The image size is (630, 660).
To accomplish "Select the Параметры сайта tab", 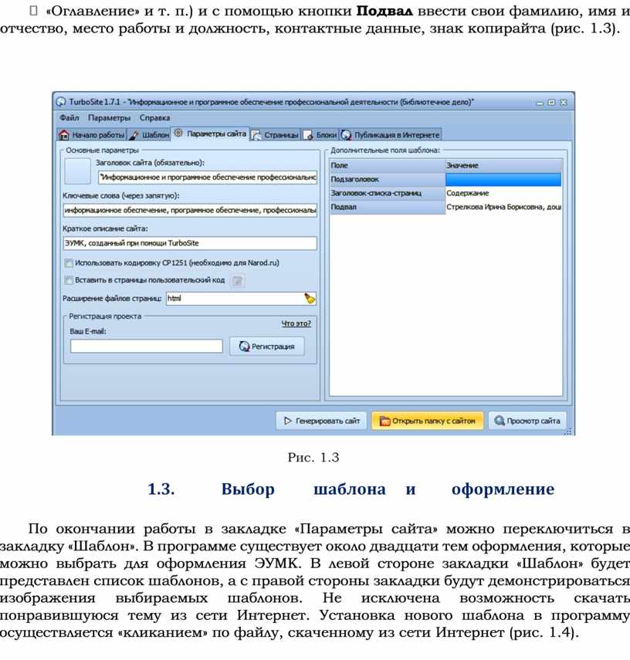I will 210,134.
